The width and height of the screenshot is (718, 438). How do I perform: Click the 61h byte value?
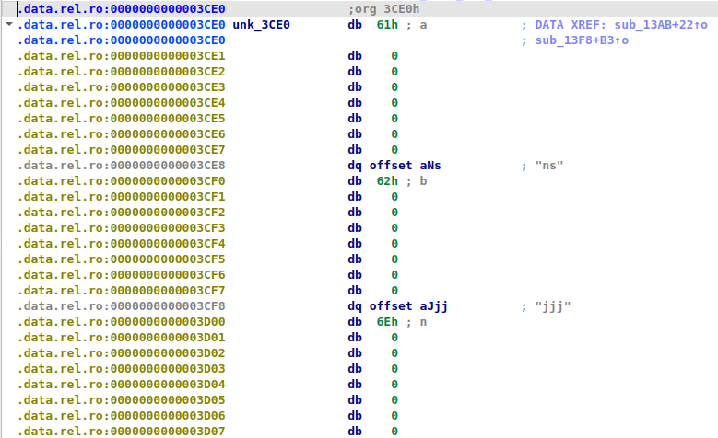[x=386, y=25]
